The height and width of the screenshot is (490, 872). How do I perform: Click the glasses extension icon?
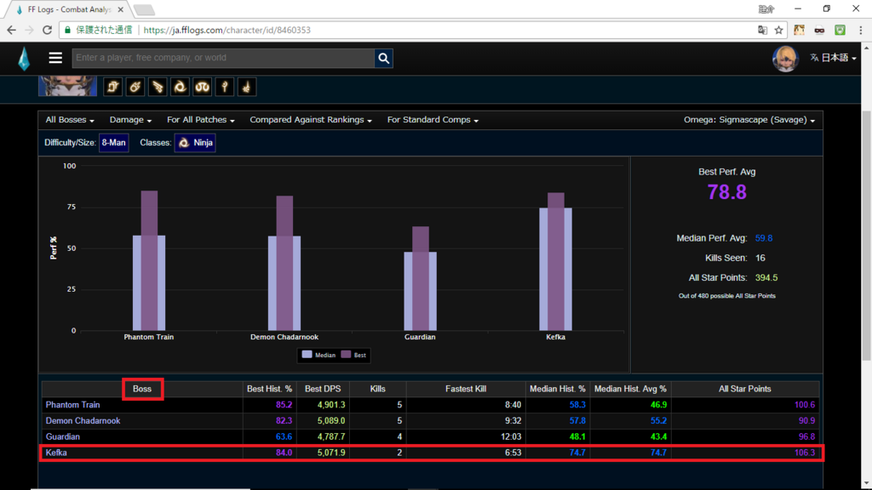820,30
